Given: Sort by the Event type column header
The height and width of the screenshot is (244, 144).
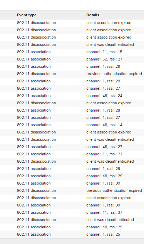Looking at the screenshot, I should 27,15.
